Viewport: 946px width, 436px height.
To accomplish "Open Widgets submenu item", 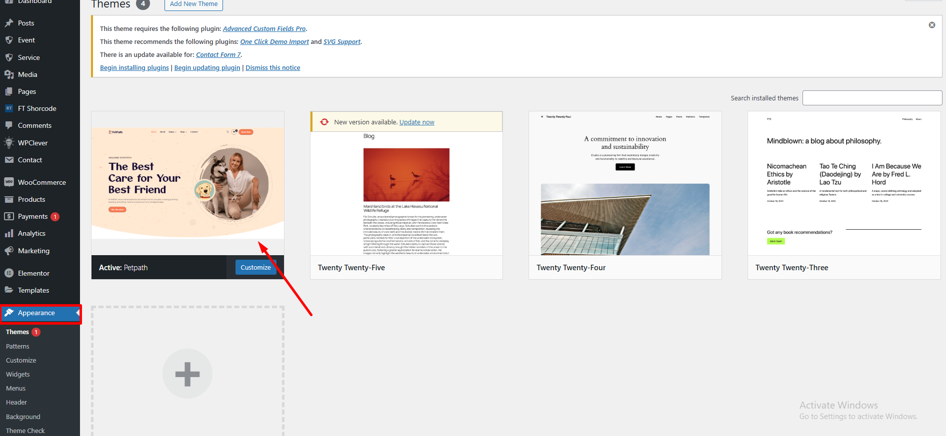I will pos(18,374).
